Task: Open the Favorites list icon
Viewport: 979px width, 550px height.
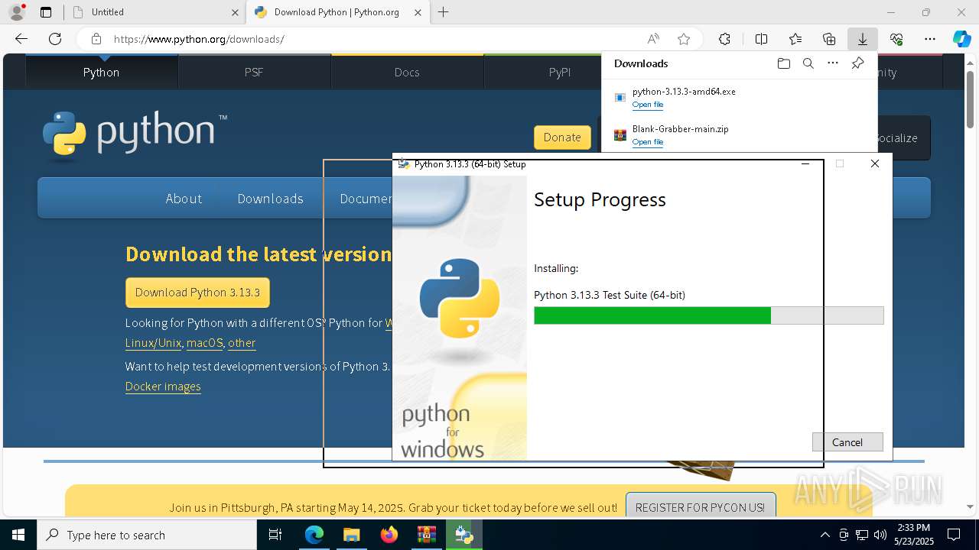Action: (795, 39)
